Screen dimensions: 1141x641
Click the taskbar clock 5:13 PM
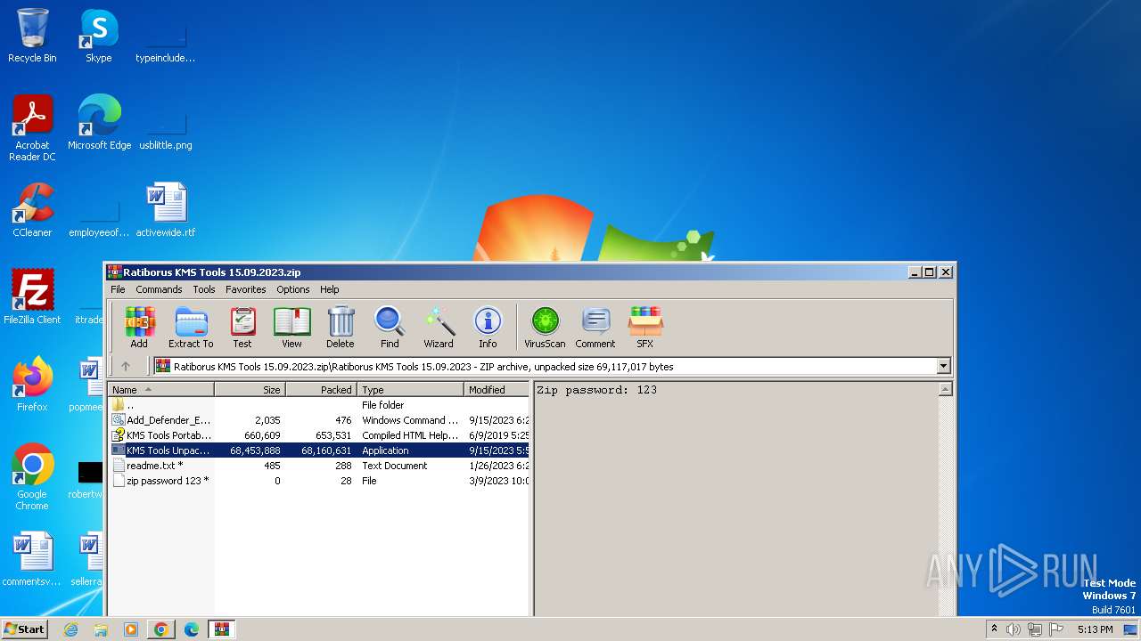[1096, 629]
